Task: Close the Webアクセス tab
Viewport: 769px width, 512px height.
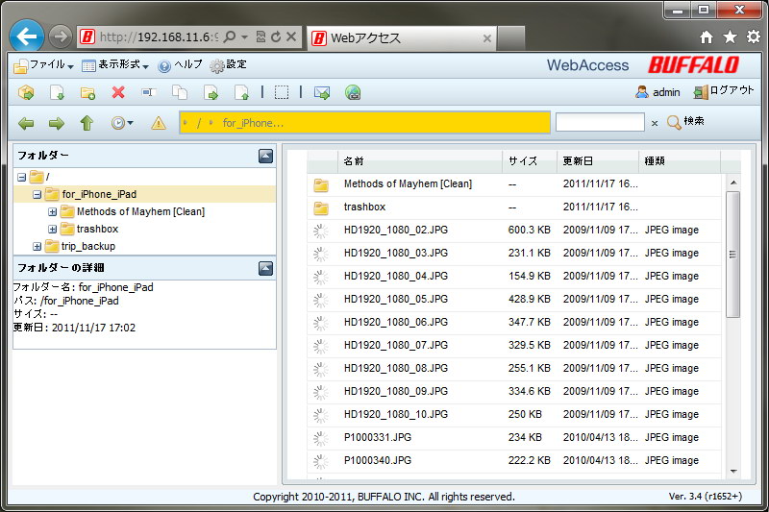Action: [x=487, y=38]
